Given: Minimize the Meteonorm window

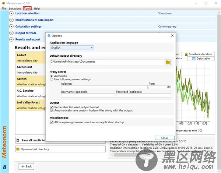Looking at the screenshot, I should click(x=196, y=3).
